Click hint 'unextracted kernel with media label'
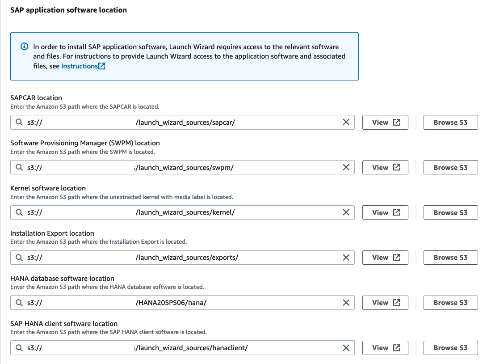This screenshot has height=364, width=487. [x=159, y=197]
